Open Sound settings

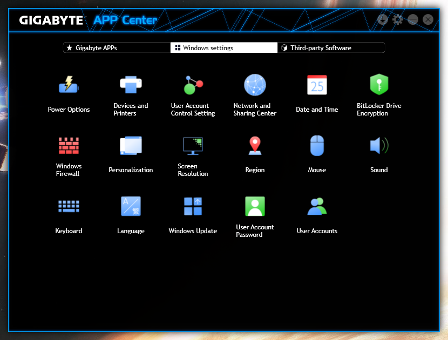point(379,146)
